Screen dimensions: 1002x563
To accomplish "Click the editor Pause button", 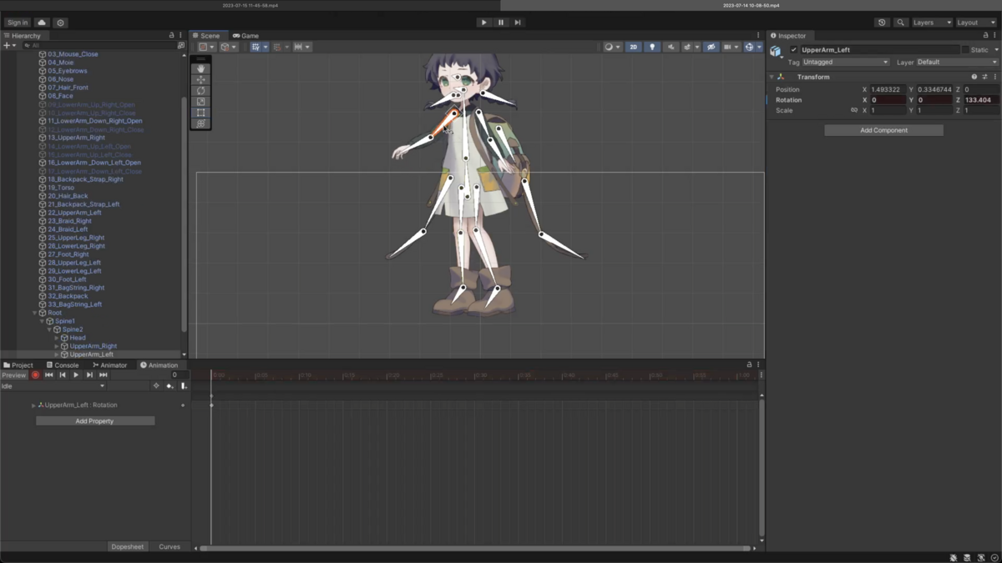I will click(x=501, y=23).
